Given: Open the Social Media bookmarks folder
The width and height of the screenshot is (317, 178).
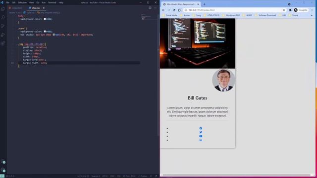Looking at the screenshot, I should 170,15.
